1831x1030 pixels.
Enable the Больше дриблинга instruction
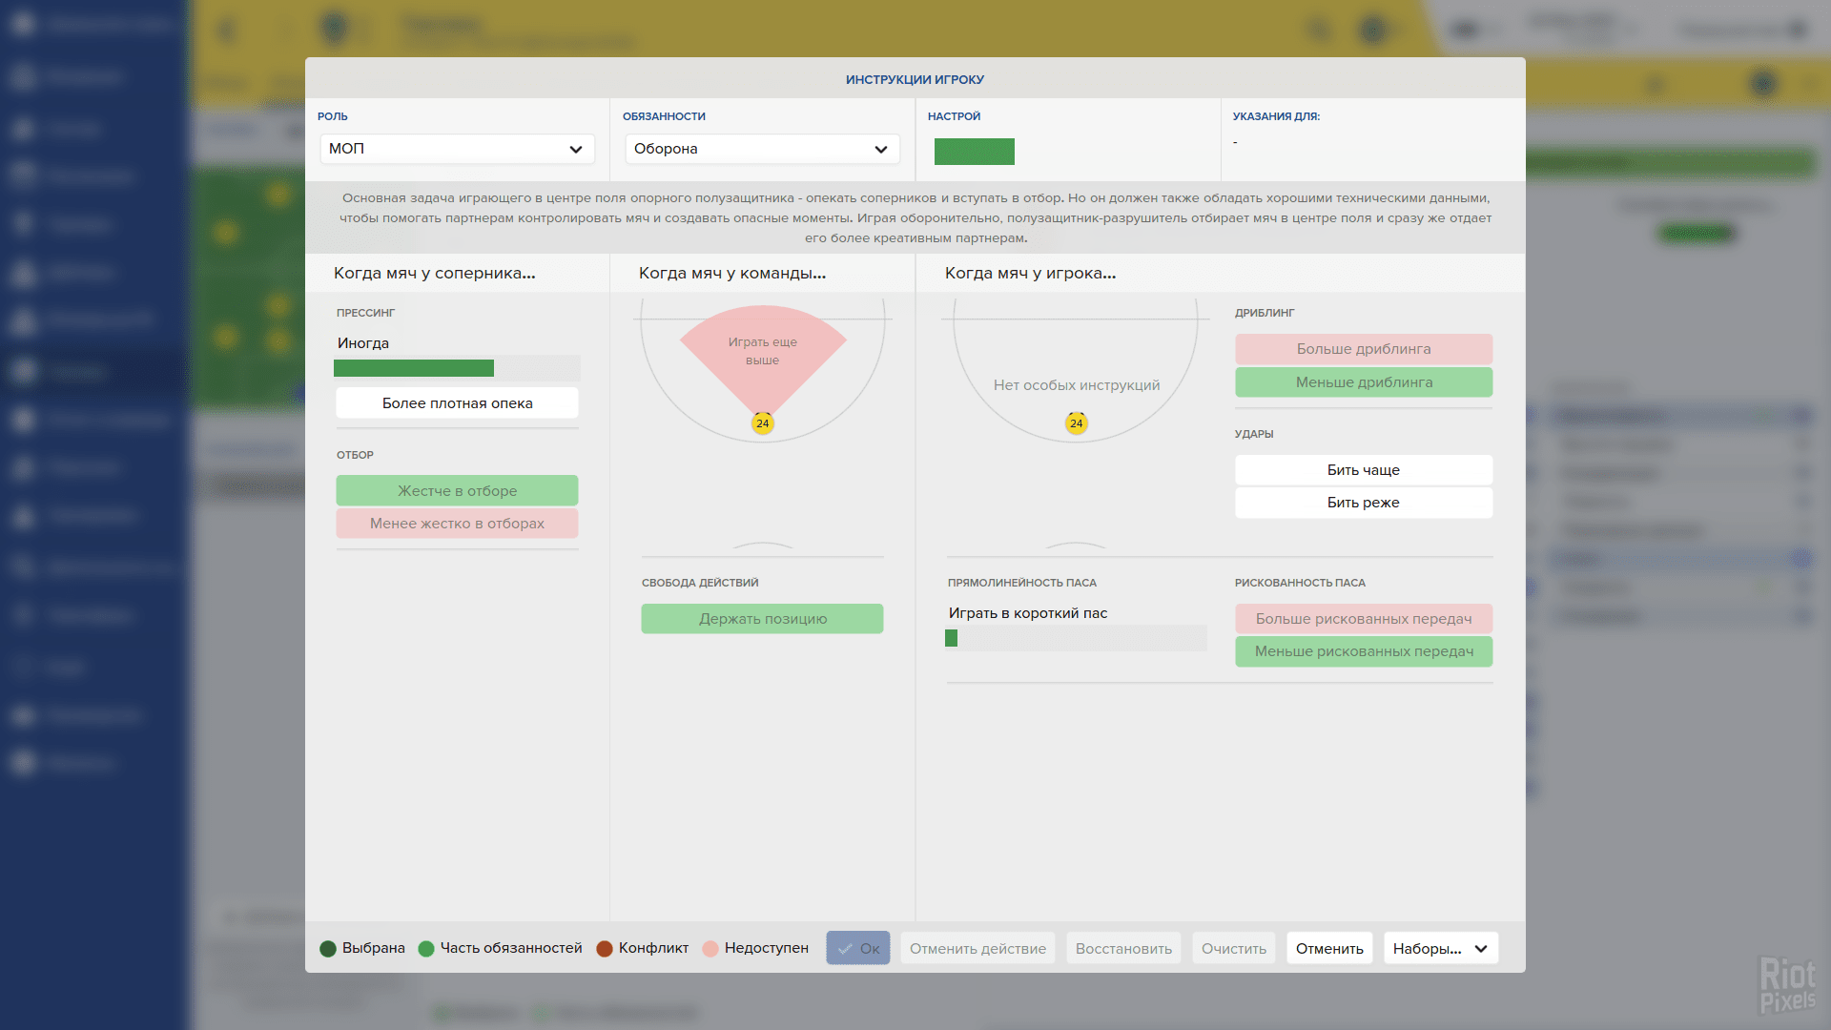click(x=1363, y=348)
